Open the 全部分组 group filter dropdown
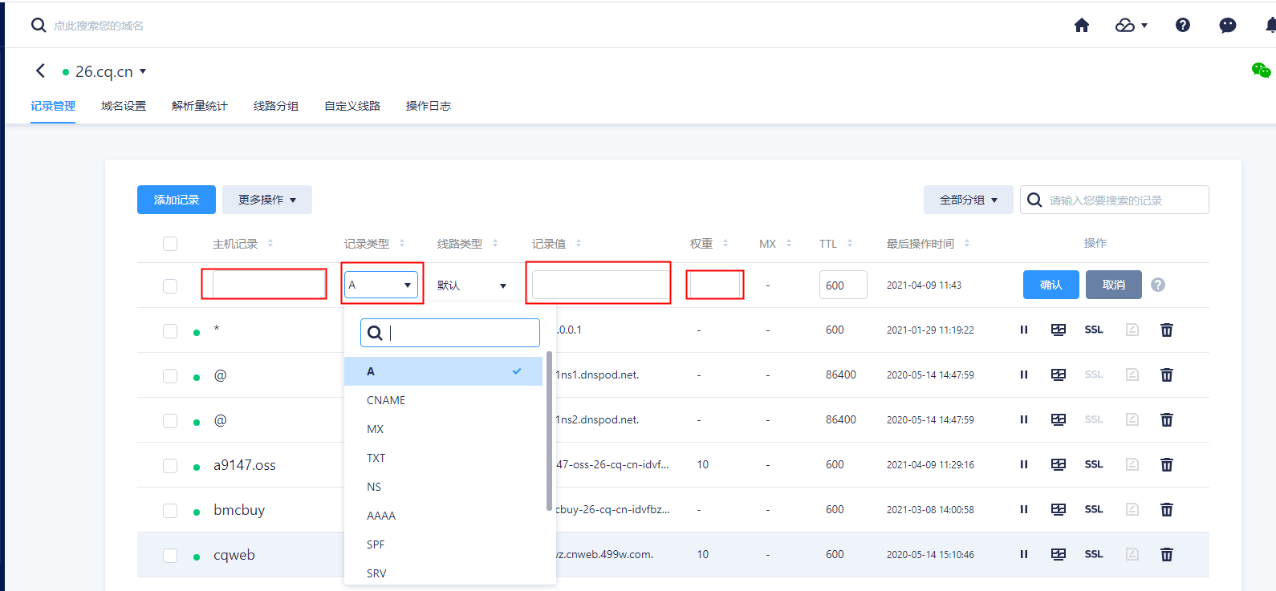This screenshot has height=591, width=1276. [x=968, y=200]
